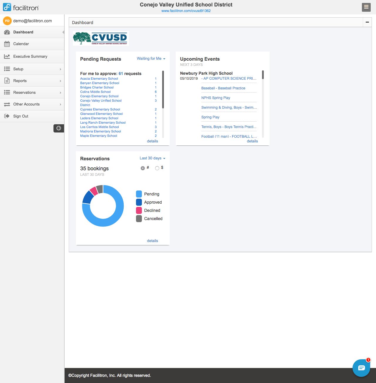376x383 pixels.
Task: Open Executive Summary from the sidebar
Action: [32, 57]
